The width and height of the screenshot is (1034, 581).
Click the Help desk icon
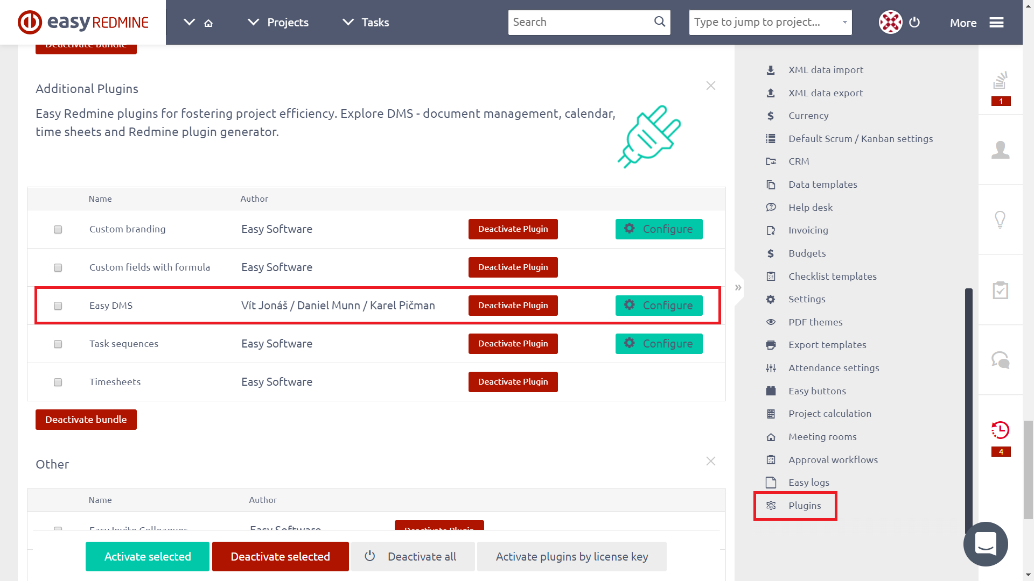771,208
